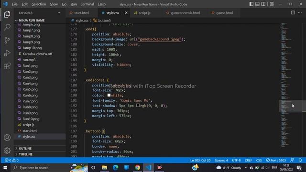Open Extensions view
This screenshot has width=306, height=172.
[x=7, y=66]
